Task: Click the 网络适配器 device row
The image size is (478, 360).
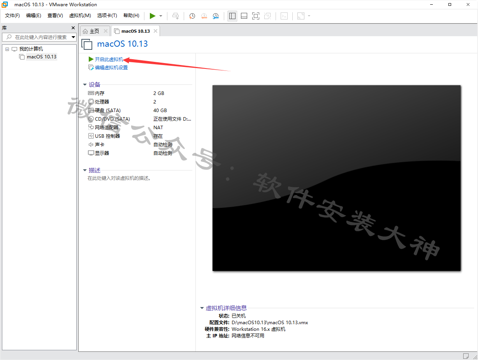Action: pos(140,128)
